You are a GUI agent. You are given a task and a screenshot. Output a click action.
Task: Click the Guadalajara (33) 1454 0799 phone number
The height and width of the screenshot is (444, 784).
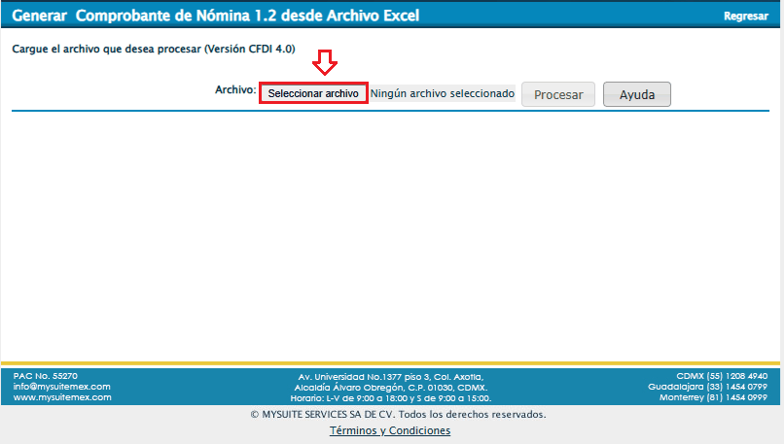pyautogui.click(x=707, y=387)
